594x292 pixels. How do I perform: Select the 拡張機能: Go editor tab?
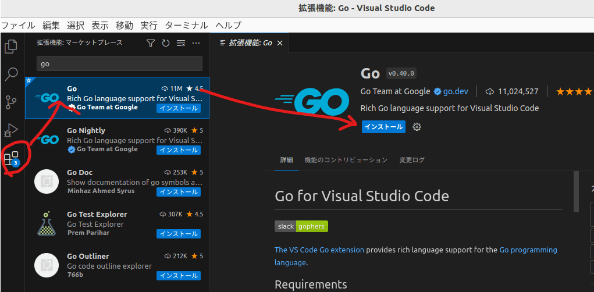pos(250,43)
